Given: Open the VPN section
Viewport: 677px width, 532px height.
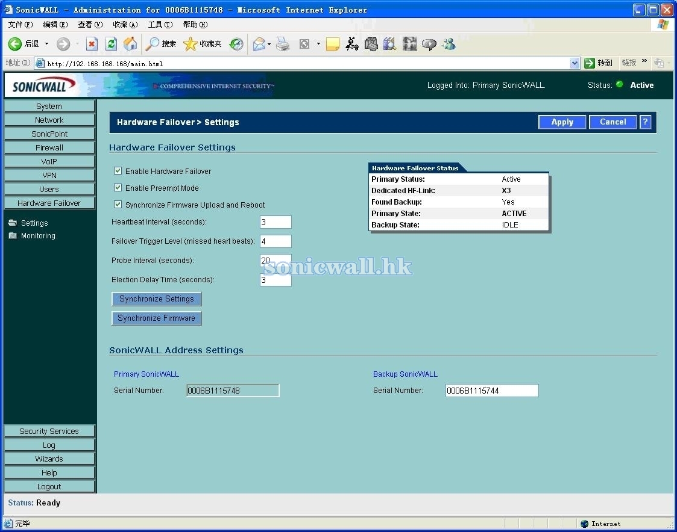Looking at the screenshot, I should tap(49, 175).
